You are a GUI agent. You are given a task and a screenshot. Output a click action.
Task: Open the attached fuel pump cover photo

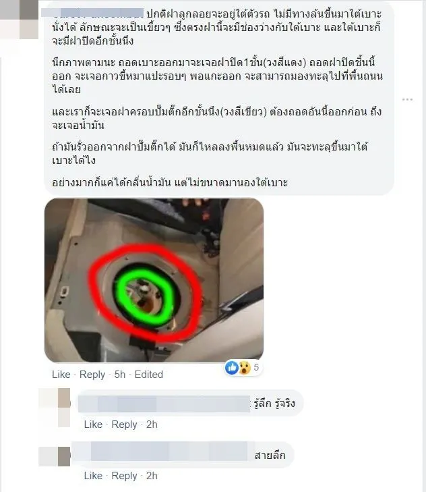154,280
